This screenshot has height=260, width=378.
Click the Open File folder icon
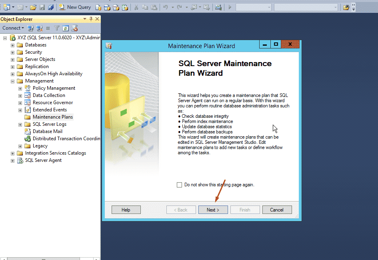33,7
